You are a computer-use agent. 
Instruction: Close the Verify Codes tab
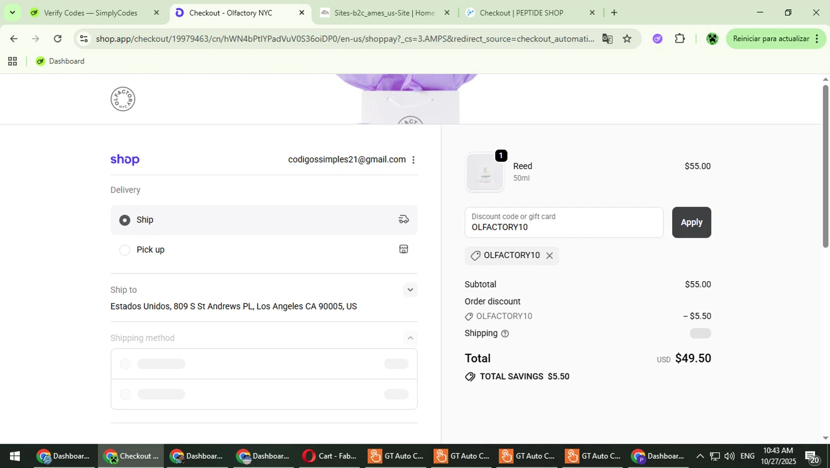point(157,13)
